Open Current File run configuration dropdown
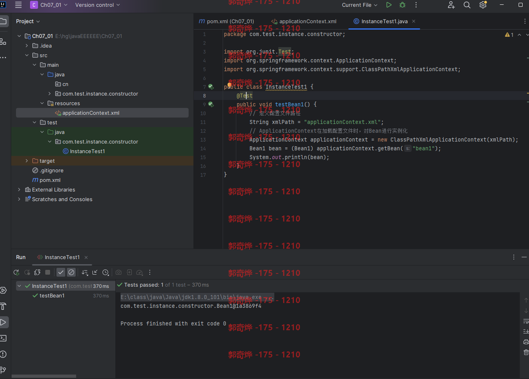529x379 pixels. (360, 5)
